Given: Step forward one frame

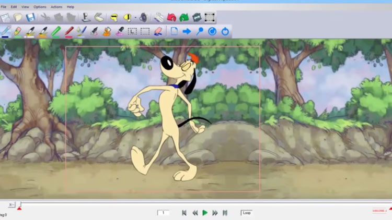Looking at the screenshot, I should (215, 213).
